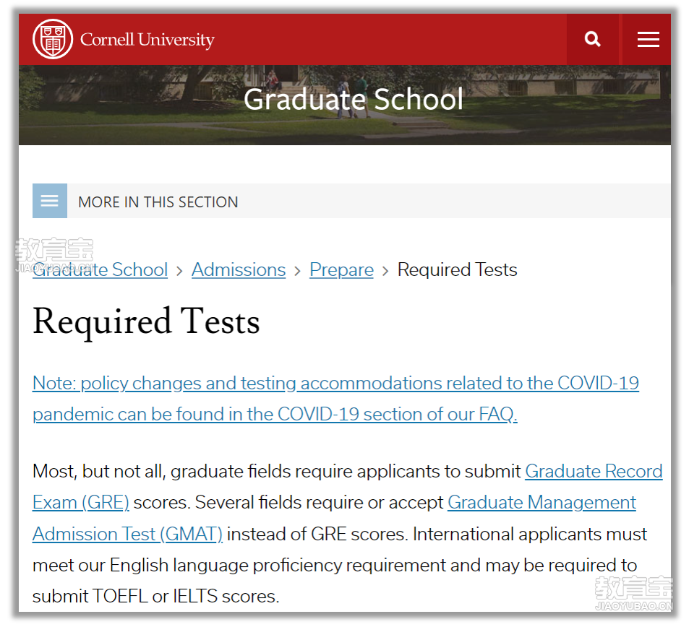Image resolution: width=689 pixels, height=627 pixels.
Task: Click the Required Tests page heading
Action: 146,321
